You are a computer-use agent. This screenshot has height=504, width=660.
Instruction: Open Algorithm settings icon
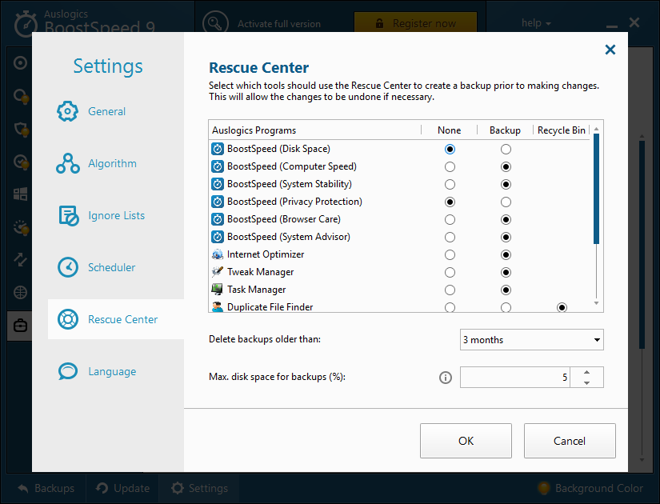tap(67, 163)
